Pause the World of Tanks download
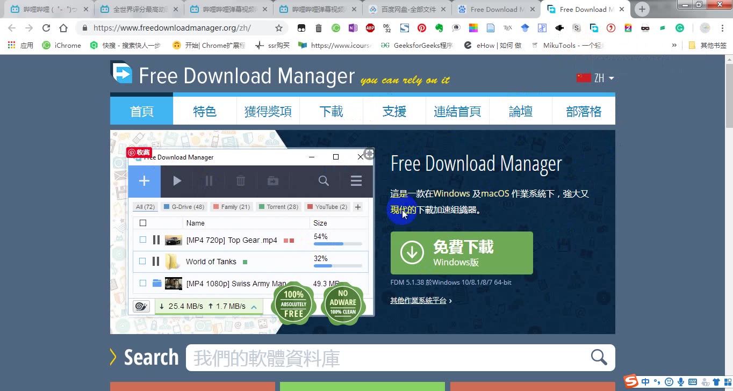Image resolution: width=733 pixels, height=391 pixels. [x=156, y=261]
